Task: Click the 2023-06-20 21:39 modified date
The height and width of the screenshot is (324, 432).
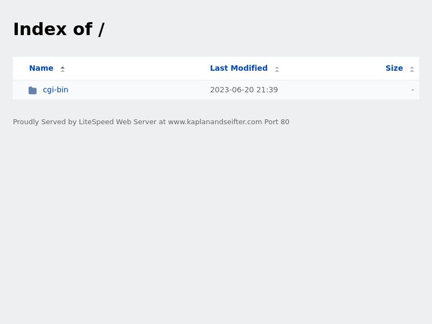Action: [x=244, y=90]
